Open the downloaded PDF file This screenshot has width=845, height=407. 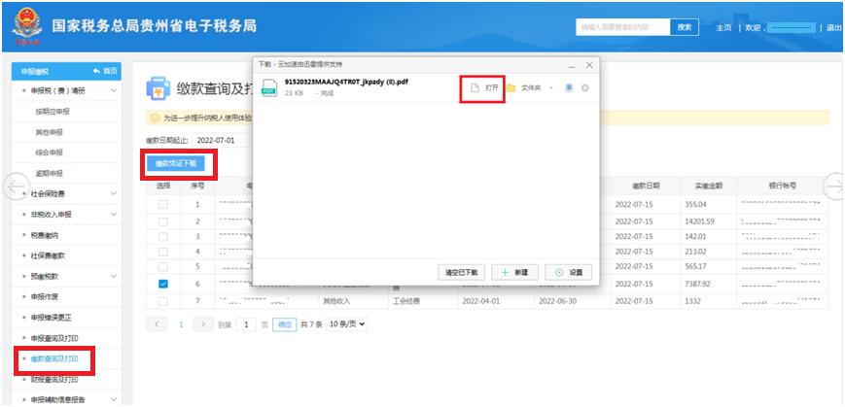tap(483, 87)
